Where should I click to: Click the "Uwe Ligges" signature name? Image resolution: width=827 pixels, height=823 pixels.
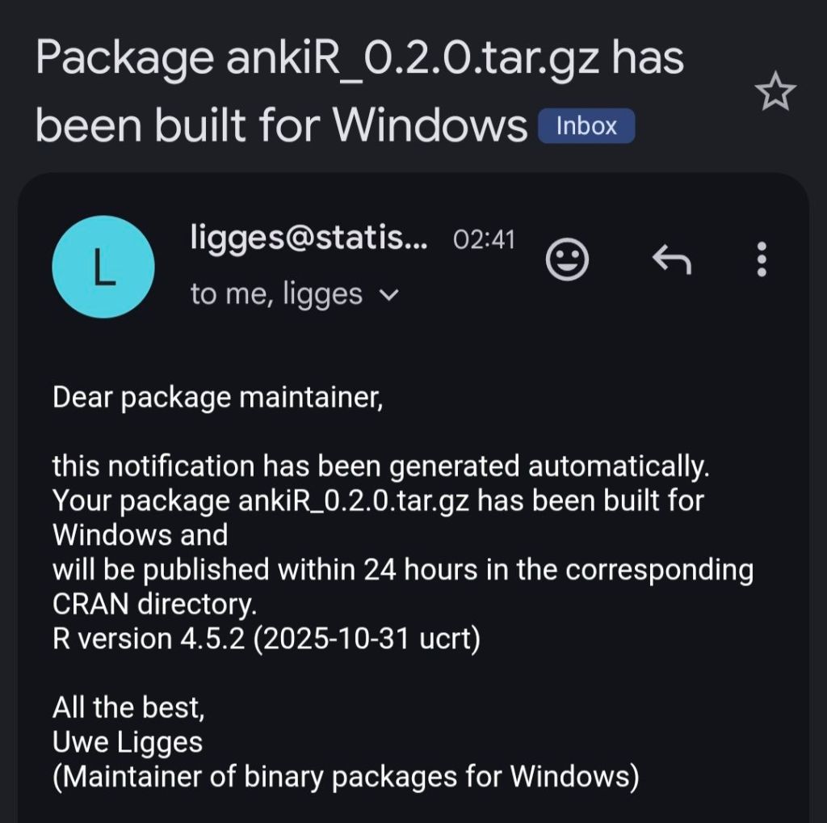128,742
